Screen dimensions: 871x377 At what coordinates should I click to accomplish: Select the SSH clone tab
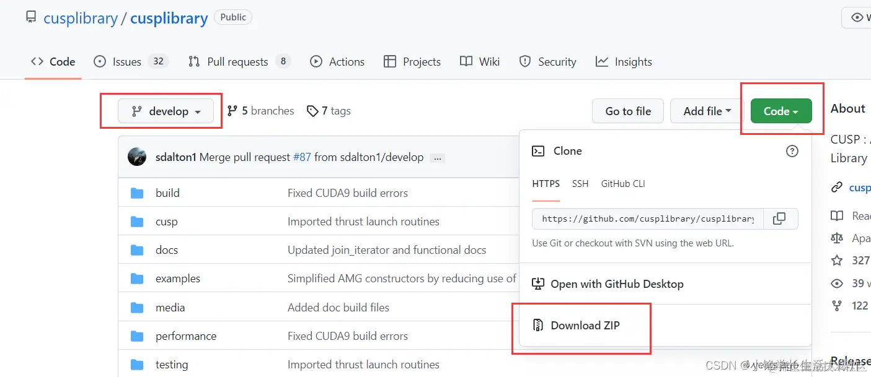[580, 184]
